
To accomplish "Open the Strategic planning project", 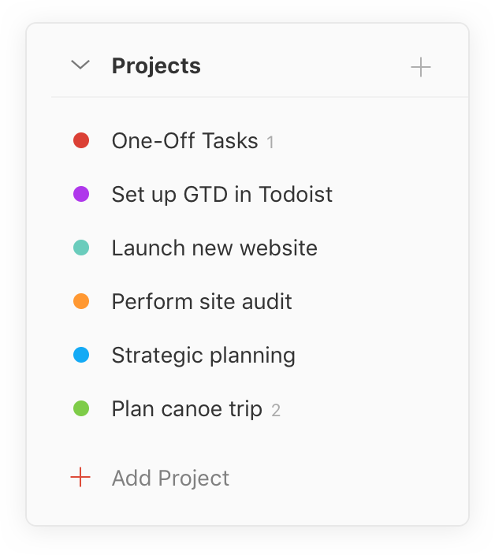I will [x=203, y=356].
